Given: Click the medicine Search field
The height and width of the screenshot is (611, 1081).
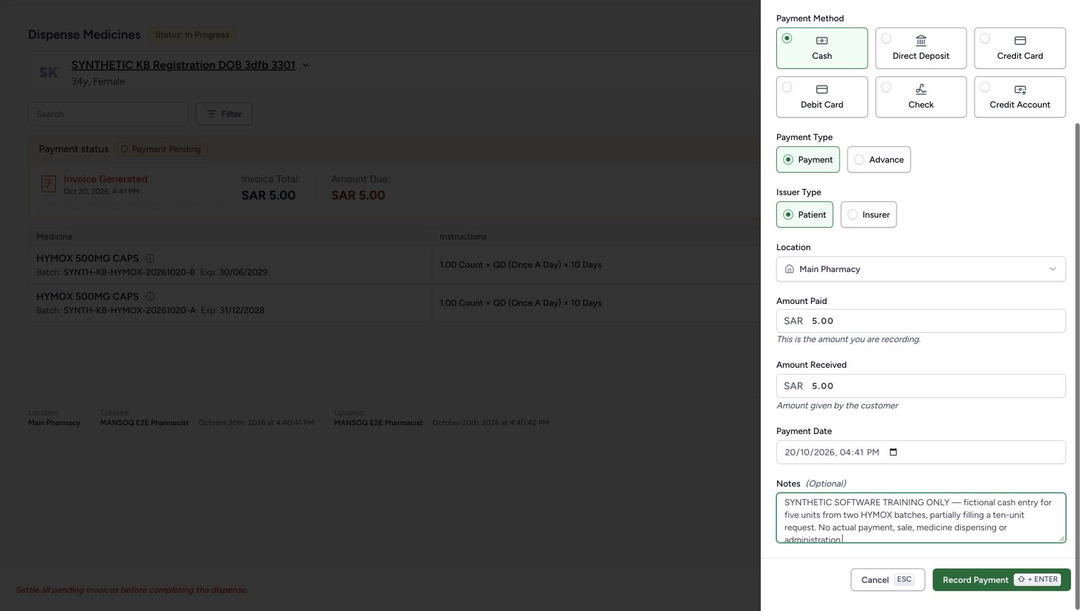Looking at the screenshot, I should (x=108, y=114).
